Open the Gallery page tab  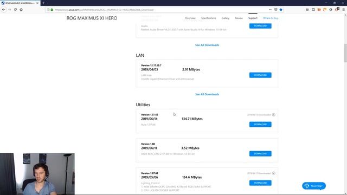[226, 18]
